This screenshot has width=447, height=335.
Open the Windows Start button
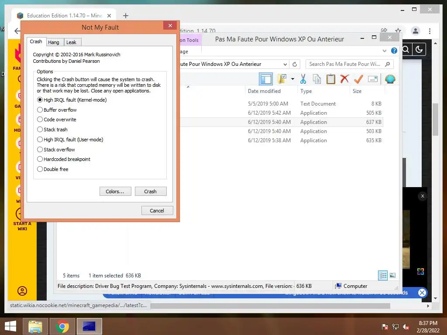pos(10,326)
